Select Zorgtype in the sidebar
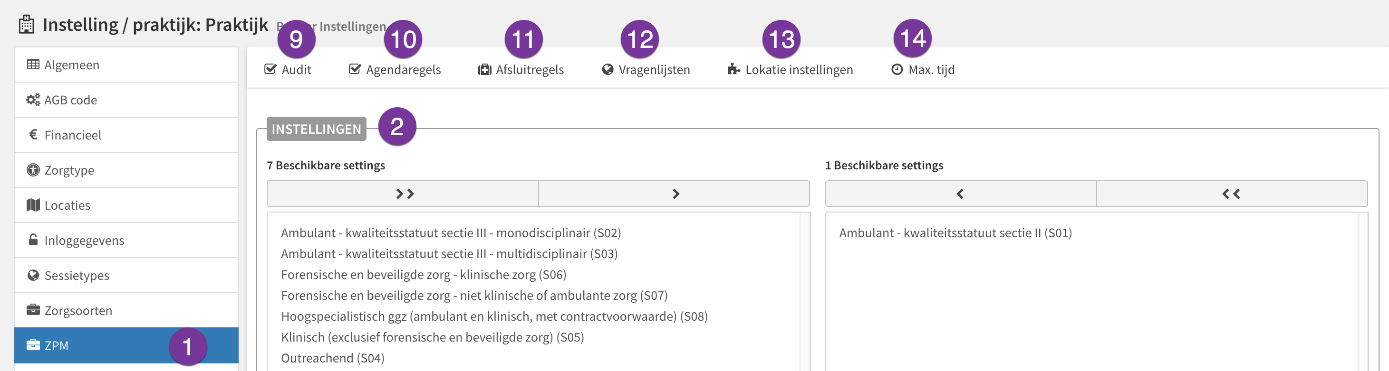The height and width of the screenshot is (371, 1389). point(126,170)
